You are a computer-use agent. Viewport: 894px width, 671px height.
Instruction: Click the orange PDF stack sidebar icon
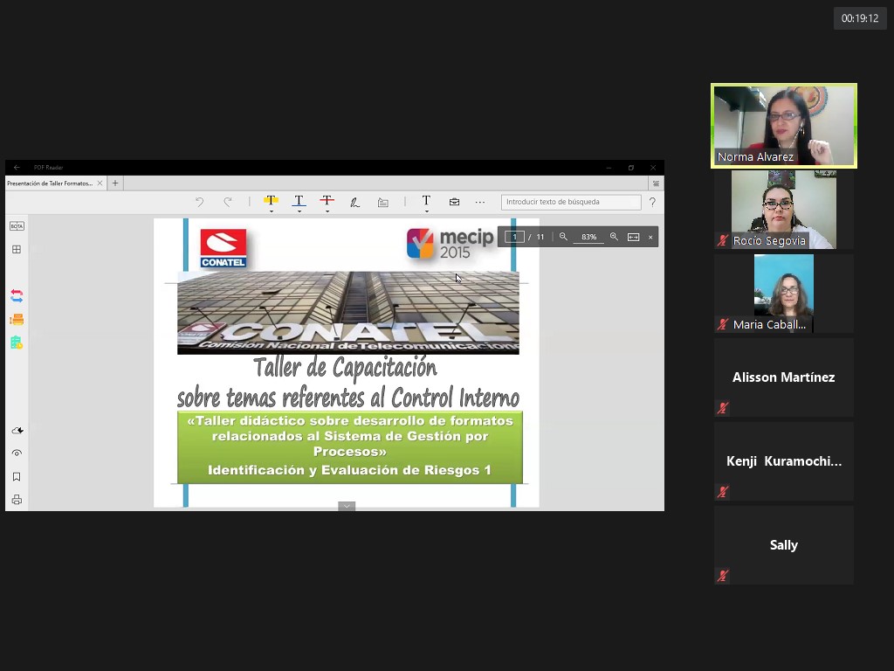[x=17, y=320]
